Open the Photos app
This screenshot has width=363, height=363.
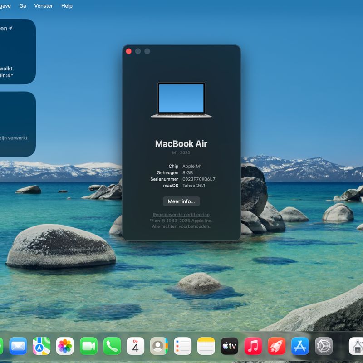pyautogui.click(x=65, y=346)
